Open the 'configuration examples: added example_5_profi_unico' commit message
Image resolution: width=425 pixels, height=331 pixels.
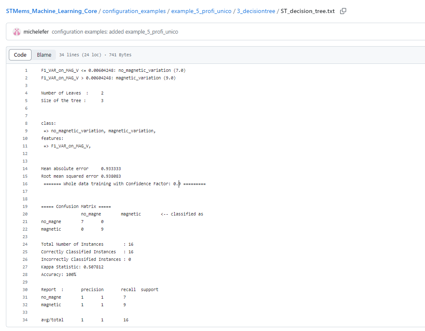coord(115,32)
